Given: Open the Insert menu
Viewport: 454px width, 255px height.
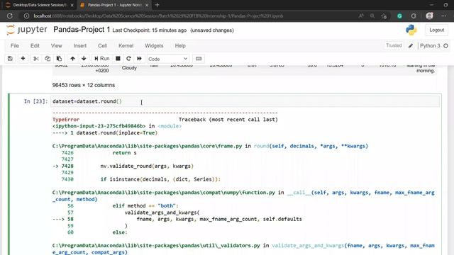Looking at the screenshot, I should point(80,45).
